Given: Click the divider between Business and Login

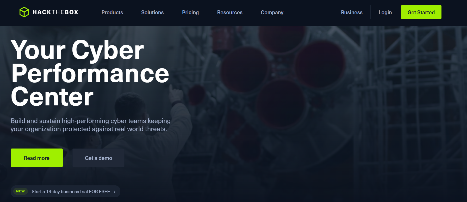Looking at the screenshot, I should click(x=370, y=12).
